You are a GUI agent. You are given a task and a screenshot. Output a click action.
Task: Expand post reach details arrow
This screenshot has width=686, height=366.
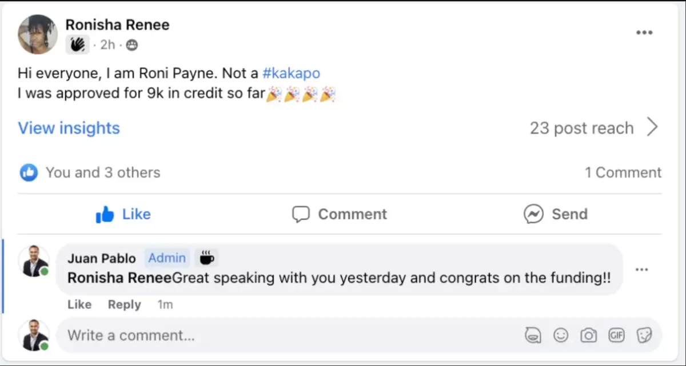pyautogui.click(x=652, y=127)
